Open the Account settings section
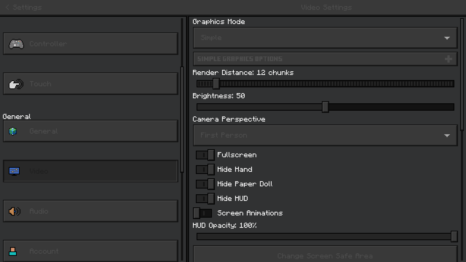 coord(90,251)
